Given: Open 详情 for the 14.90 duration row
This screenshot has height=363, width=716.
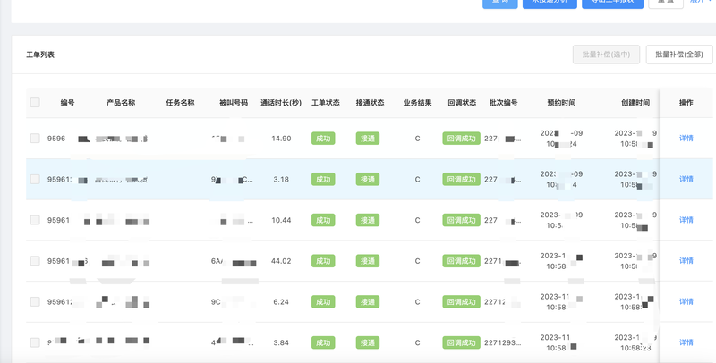Looking at the screenshot, I should (686, 139).
